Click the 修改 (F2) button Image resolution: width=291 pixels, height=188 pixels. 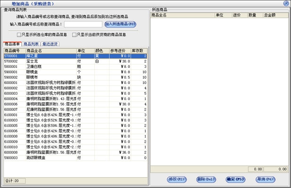pyautogui.click(x=177, y=180)
